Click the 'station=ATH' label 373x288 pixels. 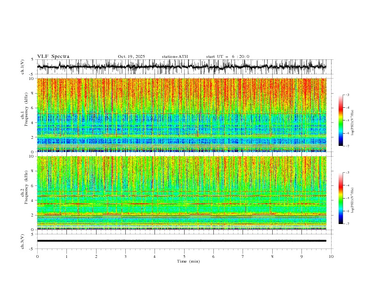point(175,56)
